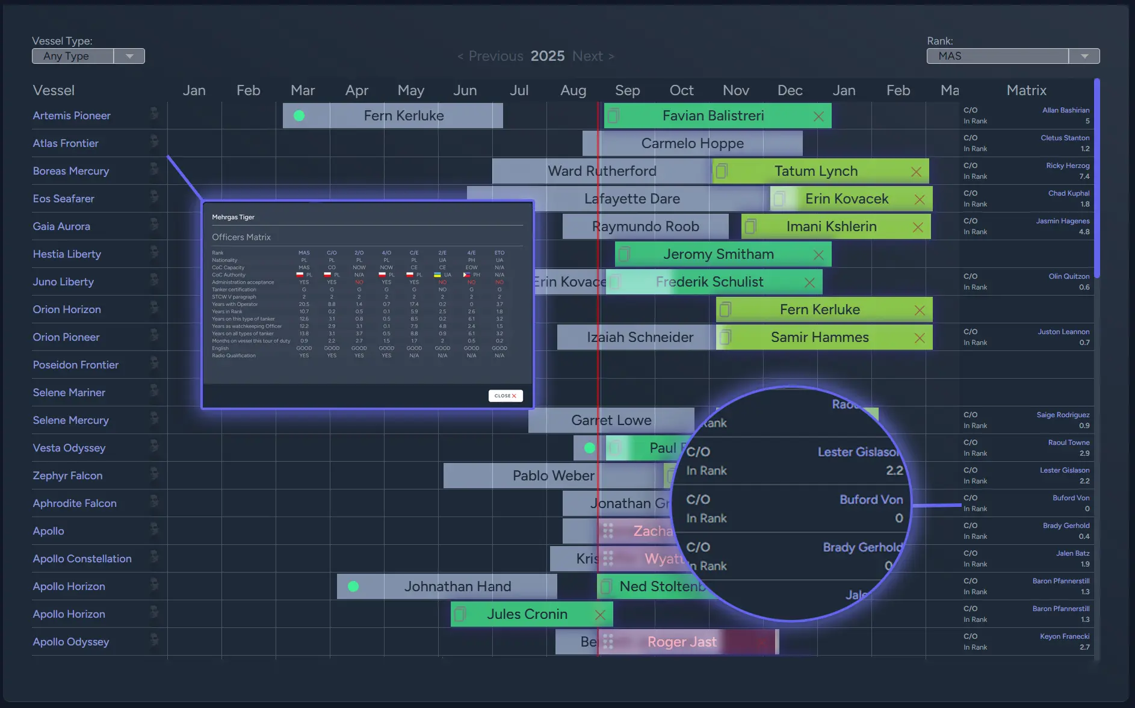Click the copy icon on Jules Cronin bar
The image size is (1135, 708).
pos(460,614)
